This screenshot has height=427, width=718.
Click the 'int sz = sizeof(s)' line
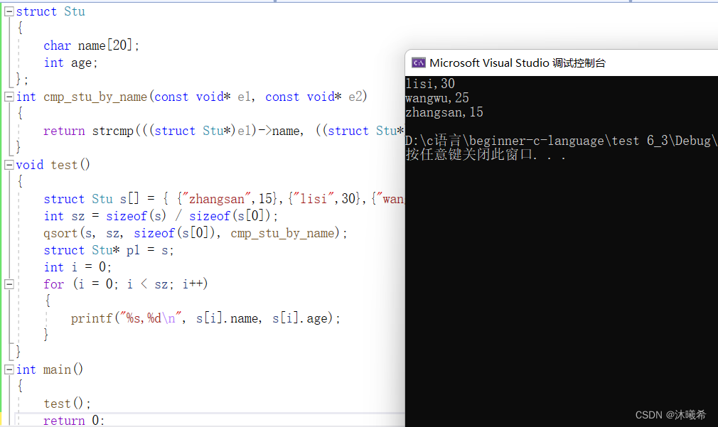pos(161,216)
